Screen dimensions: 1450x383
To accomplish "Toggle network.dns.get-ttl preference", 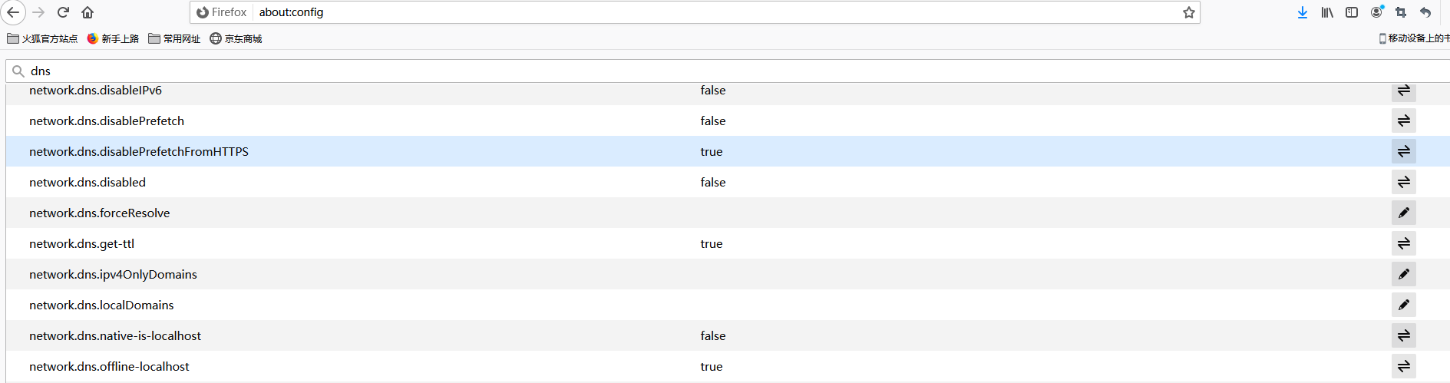I will 1403,243.
